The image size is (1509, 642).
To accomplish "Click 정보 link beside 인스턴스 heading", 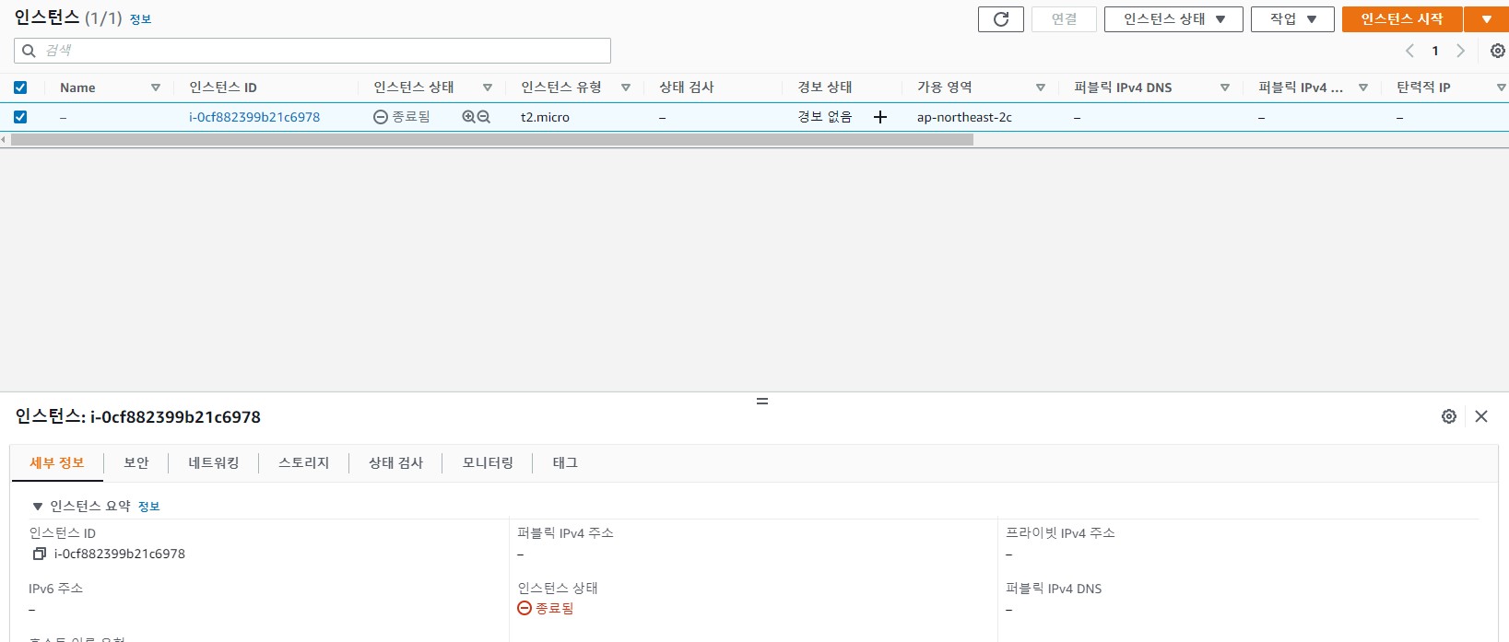I will coord(140,19).
